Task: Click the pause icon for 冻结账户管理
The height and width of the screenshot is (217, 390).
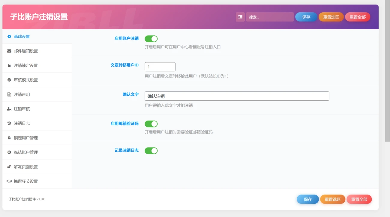Action: [9, 152]
